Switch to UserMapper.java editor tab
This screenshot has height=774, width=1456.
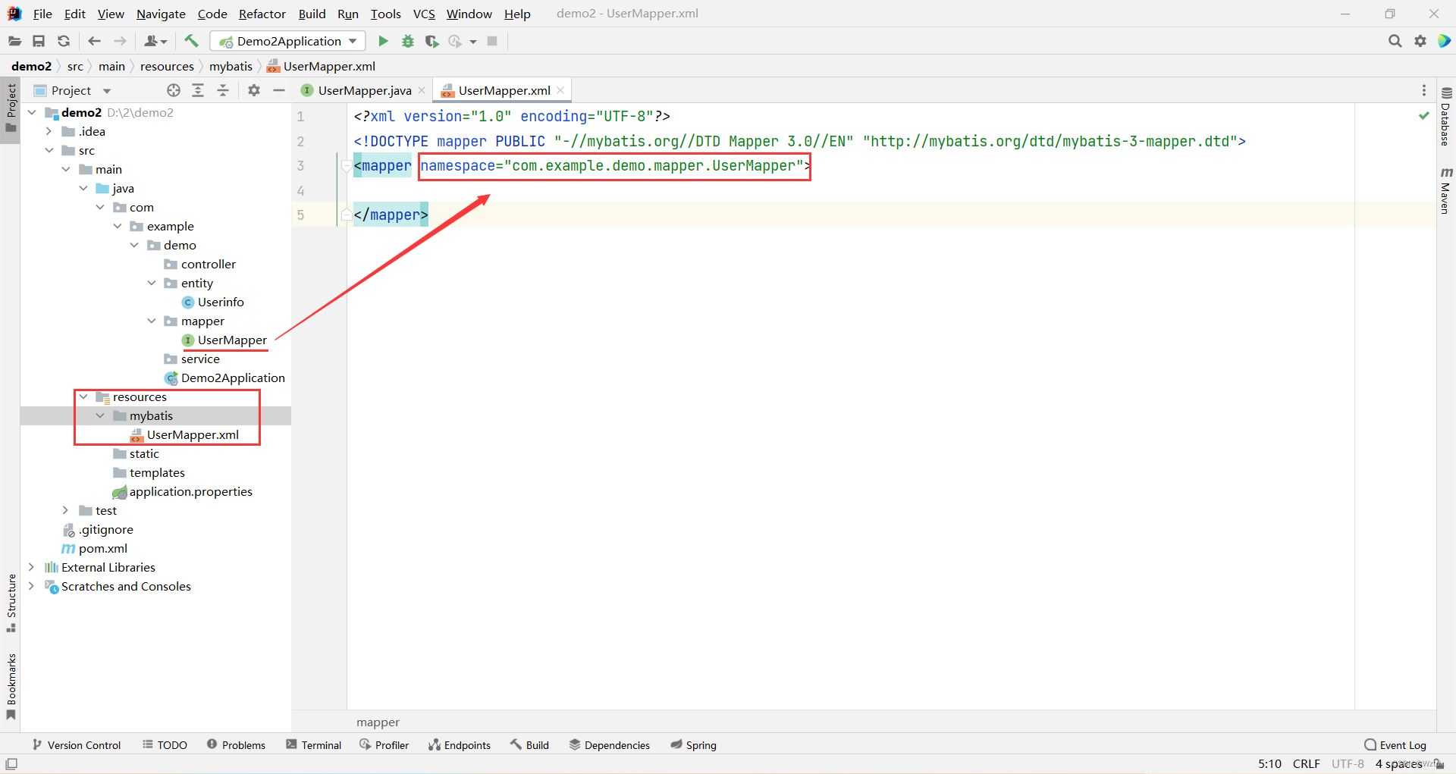pyautogui.click(x=364, y=90)
